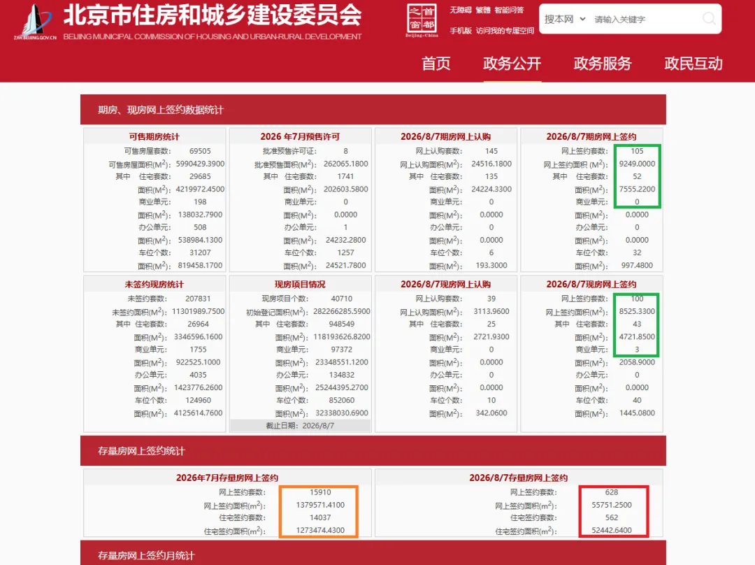Click the 2026/8/7期房网上认购 heading
The height and width of the screenshot is (565, 755).
(445, 137)
